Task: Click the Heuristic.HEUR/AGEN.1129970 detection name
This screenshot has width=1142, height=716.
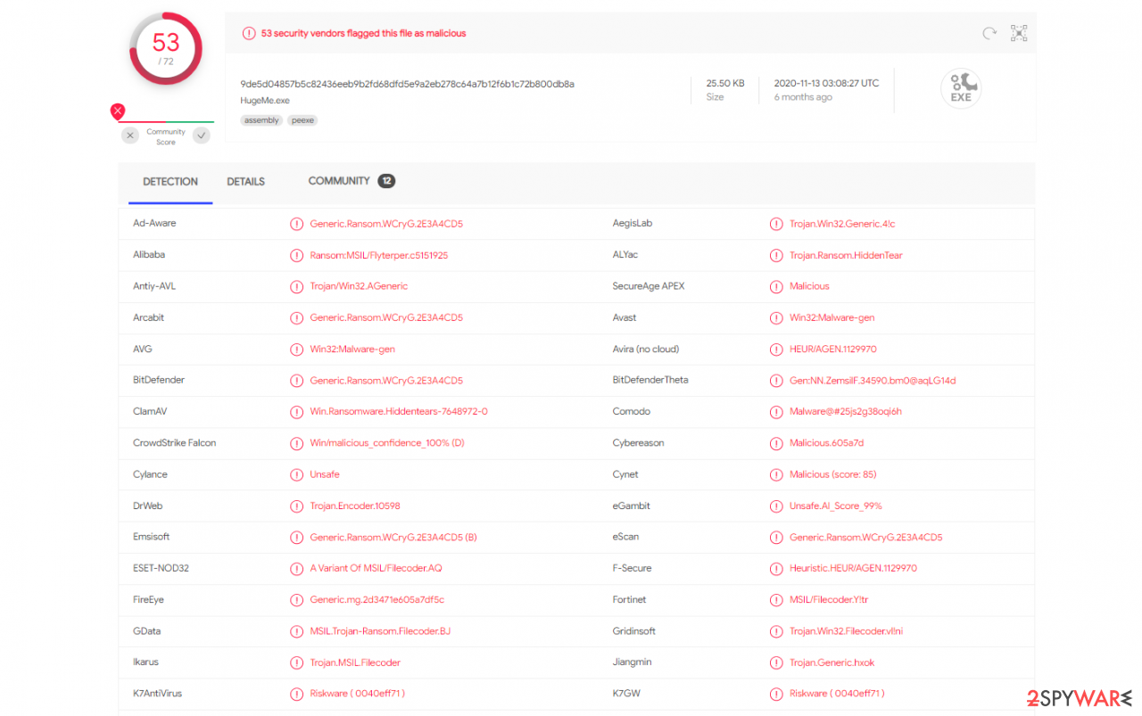Action: pyautogui.click(x=853, y=569)
